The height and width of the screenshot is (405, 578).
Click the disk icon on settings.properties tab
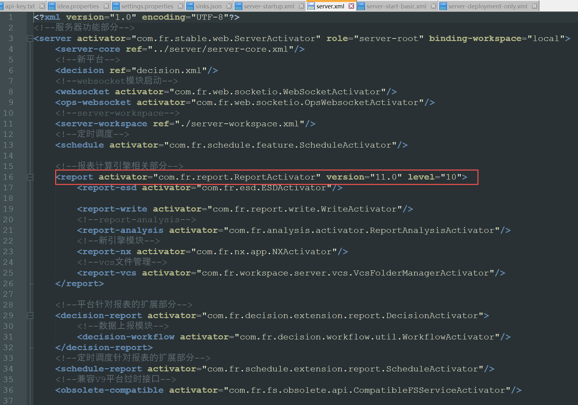[116, 6]
